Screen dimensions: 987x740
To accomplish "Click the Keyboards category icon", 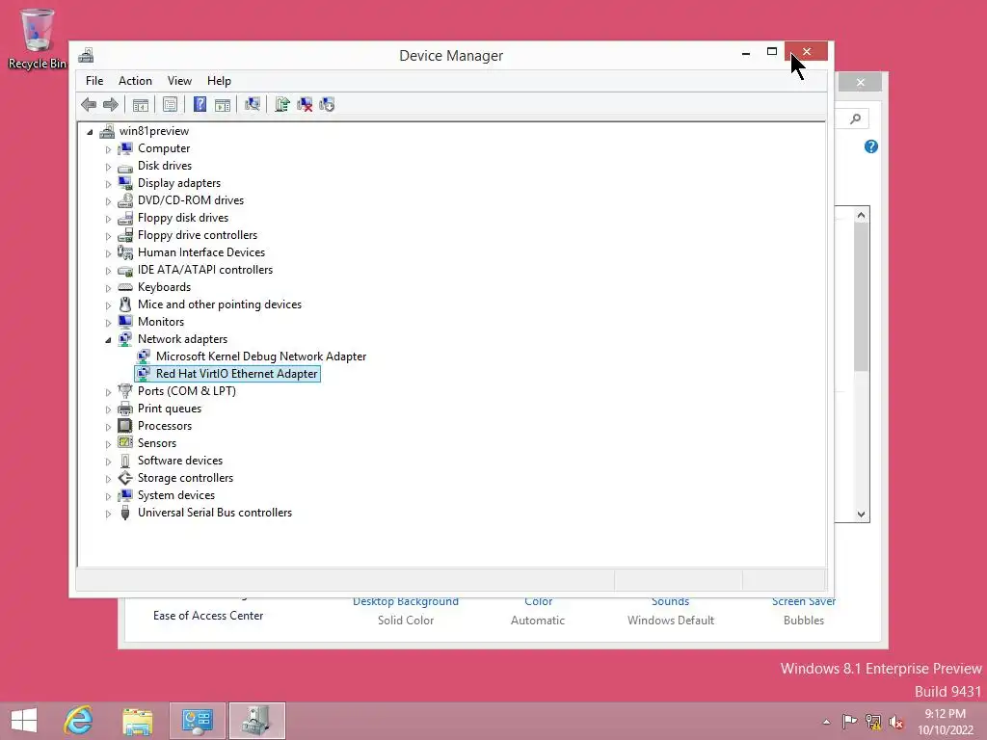I will click(x=125, y=287).
